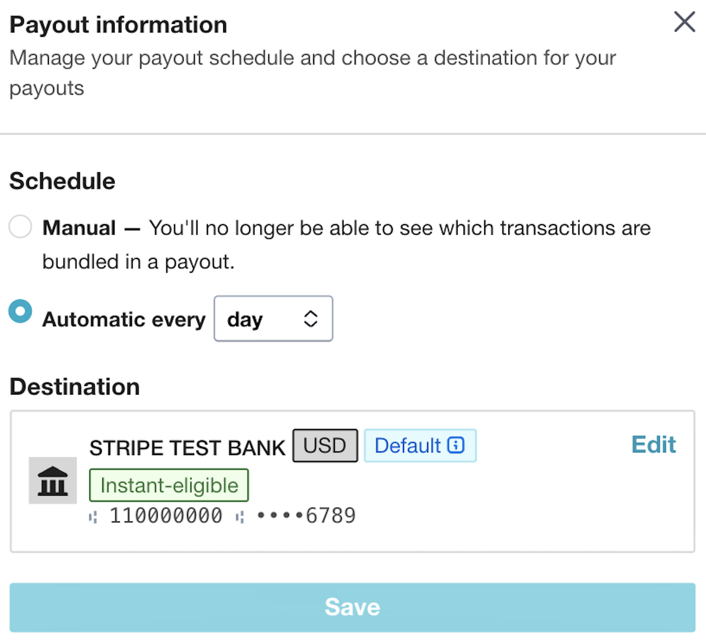Click the info icon in Default badge
The height and width of the screenshot is (642, 706).
tap(456, 445)
